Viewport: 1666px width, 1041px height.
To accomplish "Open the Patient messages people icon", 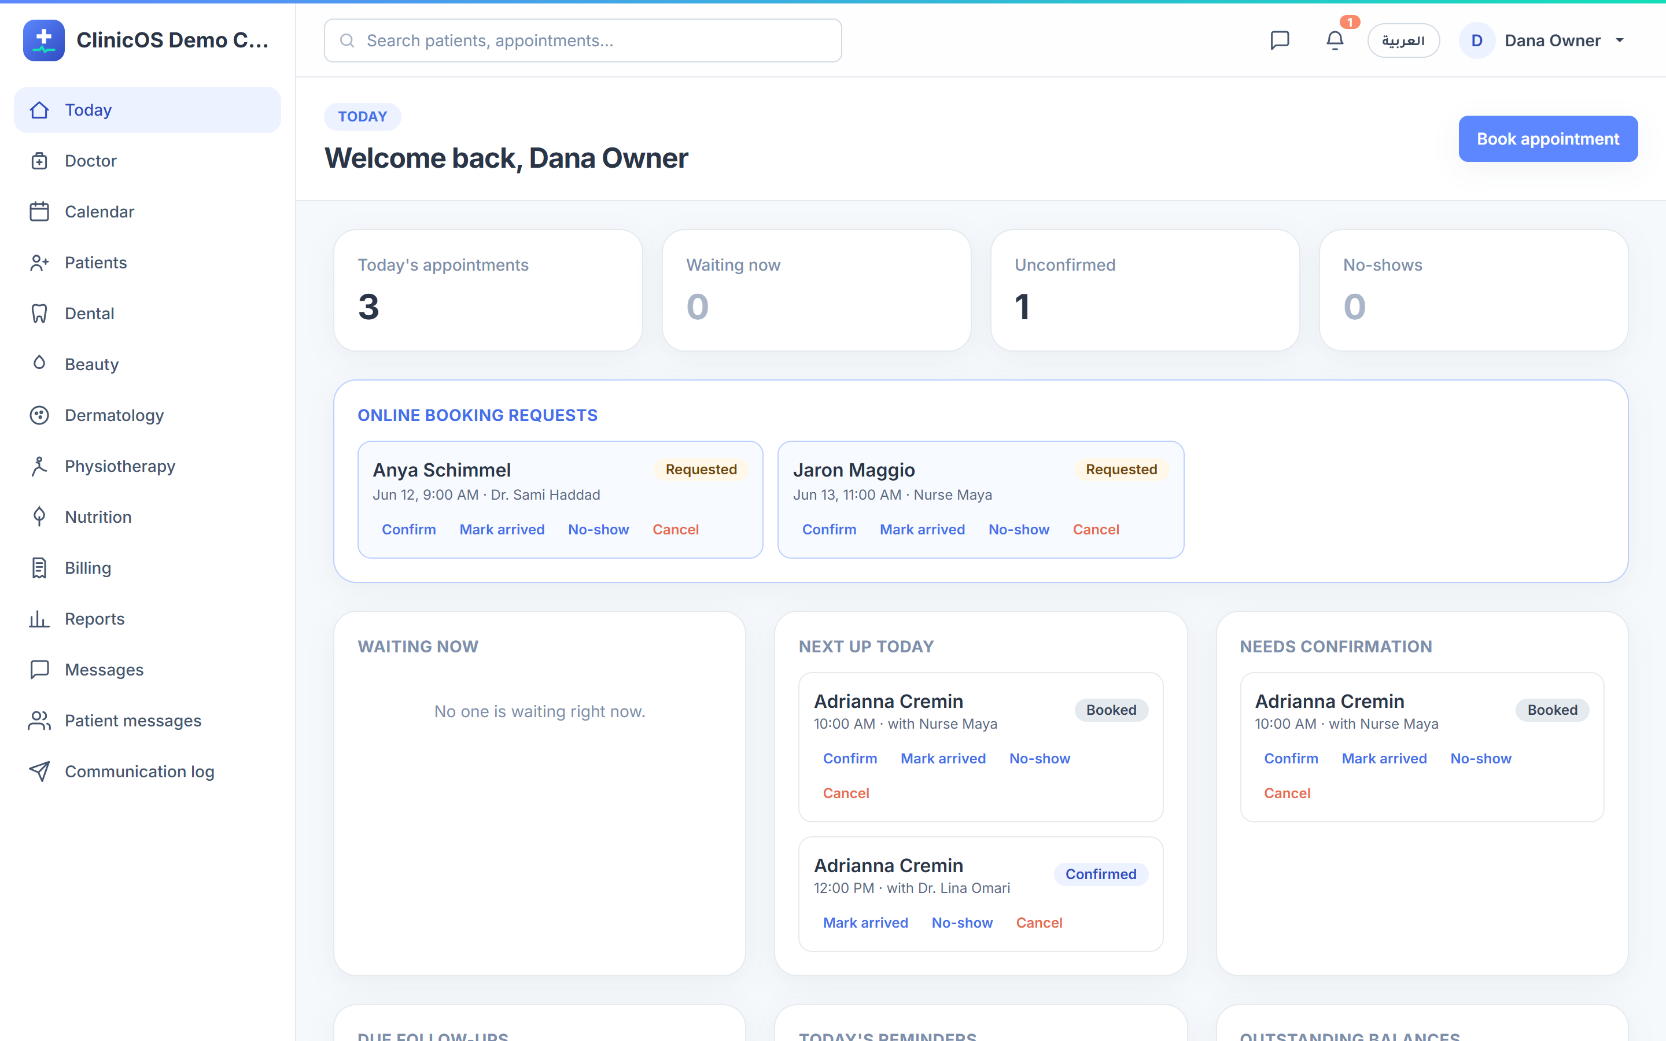I will click(39, 721).
